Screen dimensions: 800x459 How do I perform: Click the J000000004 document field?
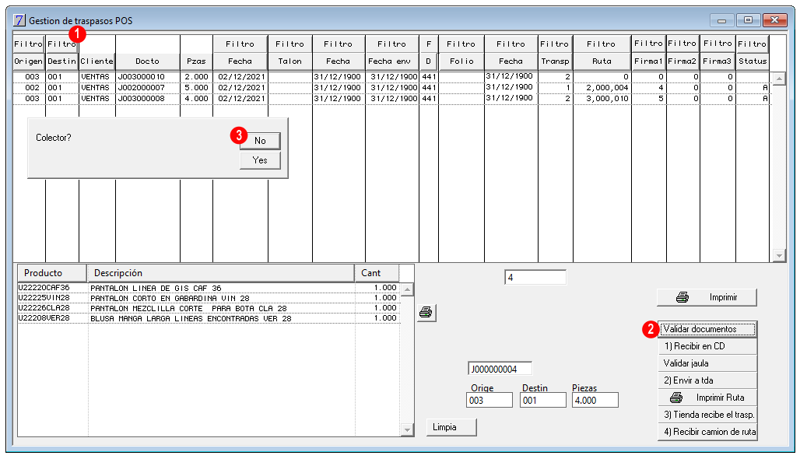coord(500,369)
